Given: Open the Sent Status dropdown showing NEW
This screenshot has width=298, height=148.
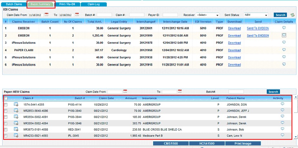Looking at the screenshot, I should click(266, 15).
